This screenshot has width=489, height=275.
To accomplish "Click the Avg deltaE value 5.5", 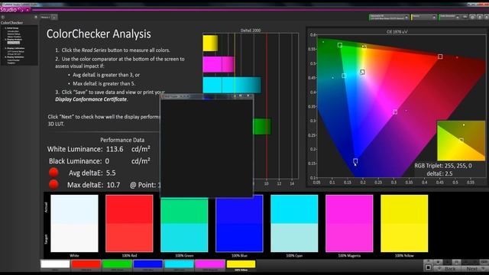I will pyautogui.click(x=111, y=173).
